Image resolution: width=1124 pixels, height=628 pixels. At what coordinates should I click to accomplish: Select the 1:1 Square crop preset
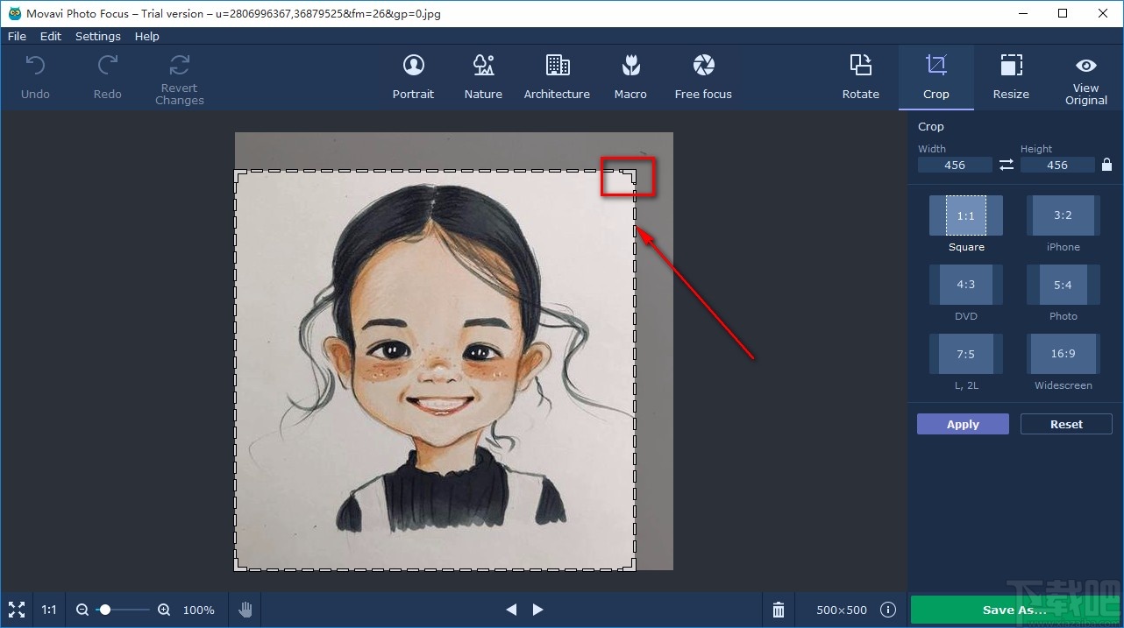(x=965, y=215)
